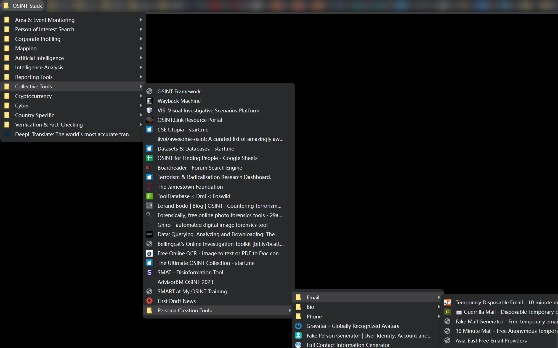Open Bellingcat's Online Investigation Toolkit bookmark
The width and height of the screenshot is (558, 348).
[218, 244]
